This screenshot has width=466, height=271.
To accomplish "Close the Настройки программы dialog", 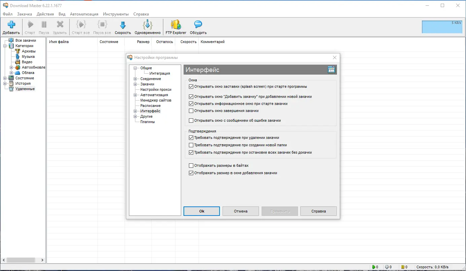I will pyautogui.click(x=335, y=57).
